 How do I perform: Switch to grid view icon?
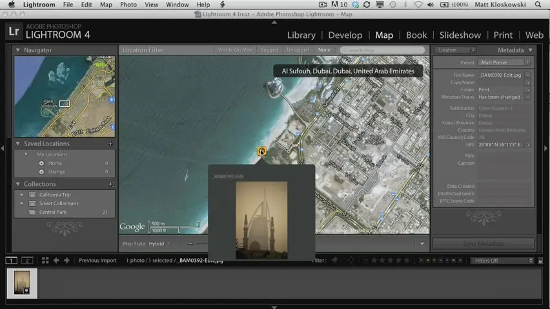(45, 260)
